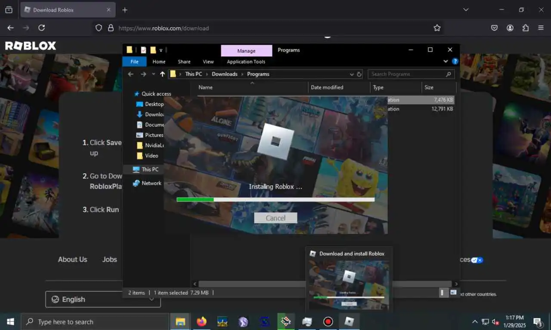Select the Application Tools tab
Screen dimensions: 551x330
point(246,62)
